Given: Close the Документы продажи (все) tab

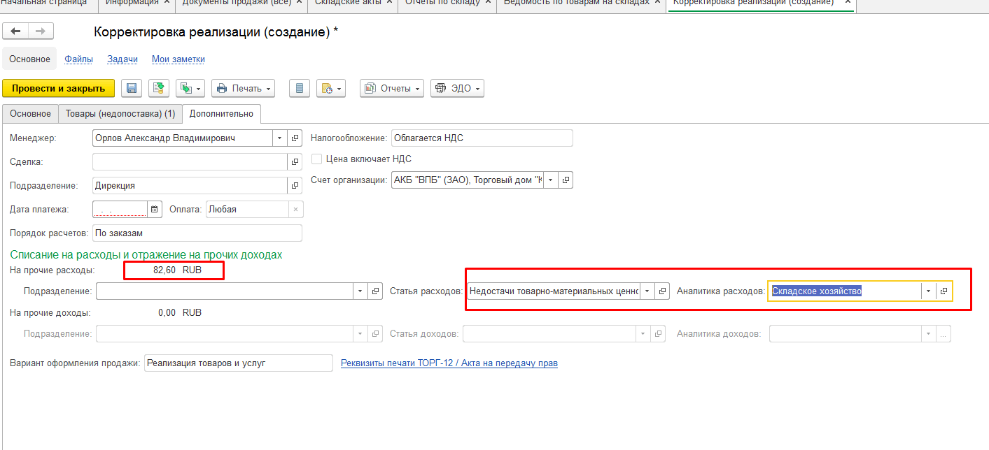Looking at the screenshot, I should (x=299, y=2).
